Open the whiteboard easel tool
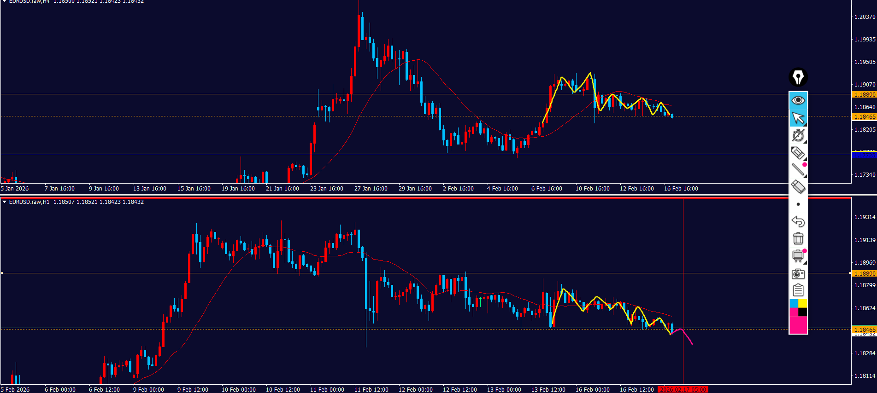Screen dimensions: 877x393 [798, 256]
